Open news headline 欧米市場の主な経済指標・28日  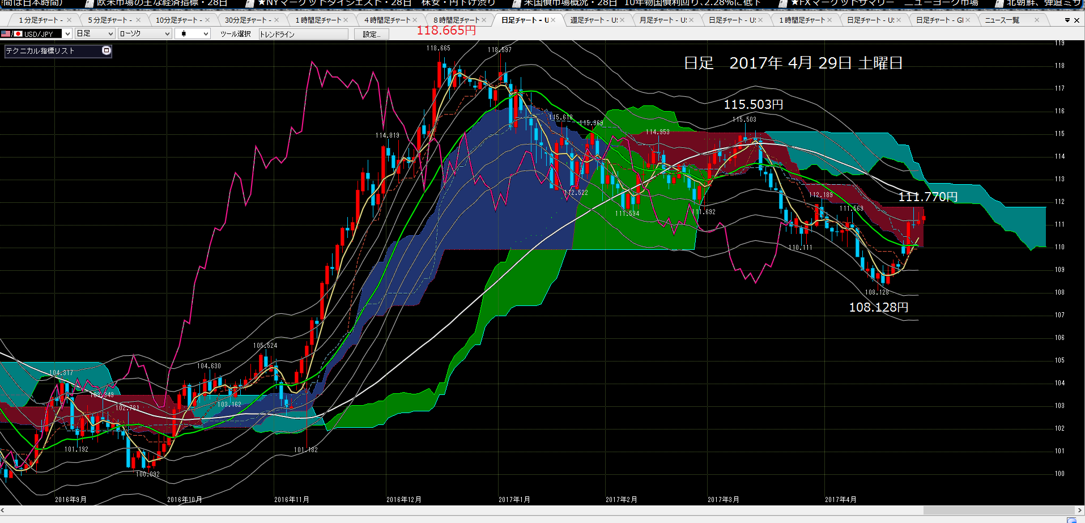(x=162, y=3)
